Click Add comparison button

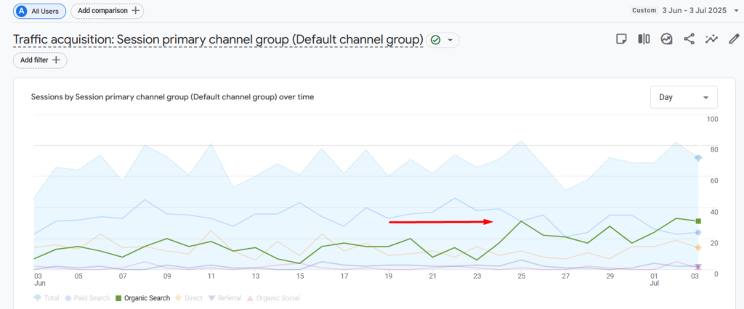pyautogui.click(x=108, y=10)
